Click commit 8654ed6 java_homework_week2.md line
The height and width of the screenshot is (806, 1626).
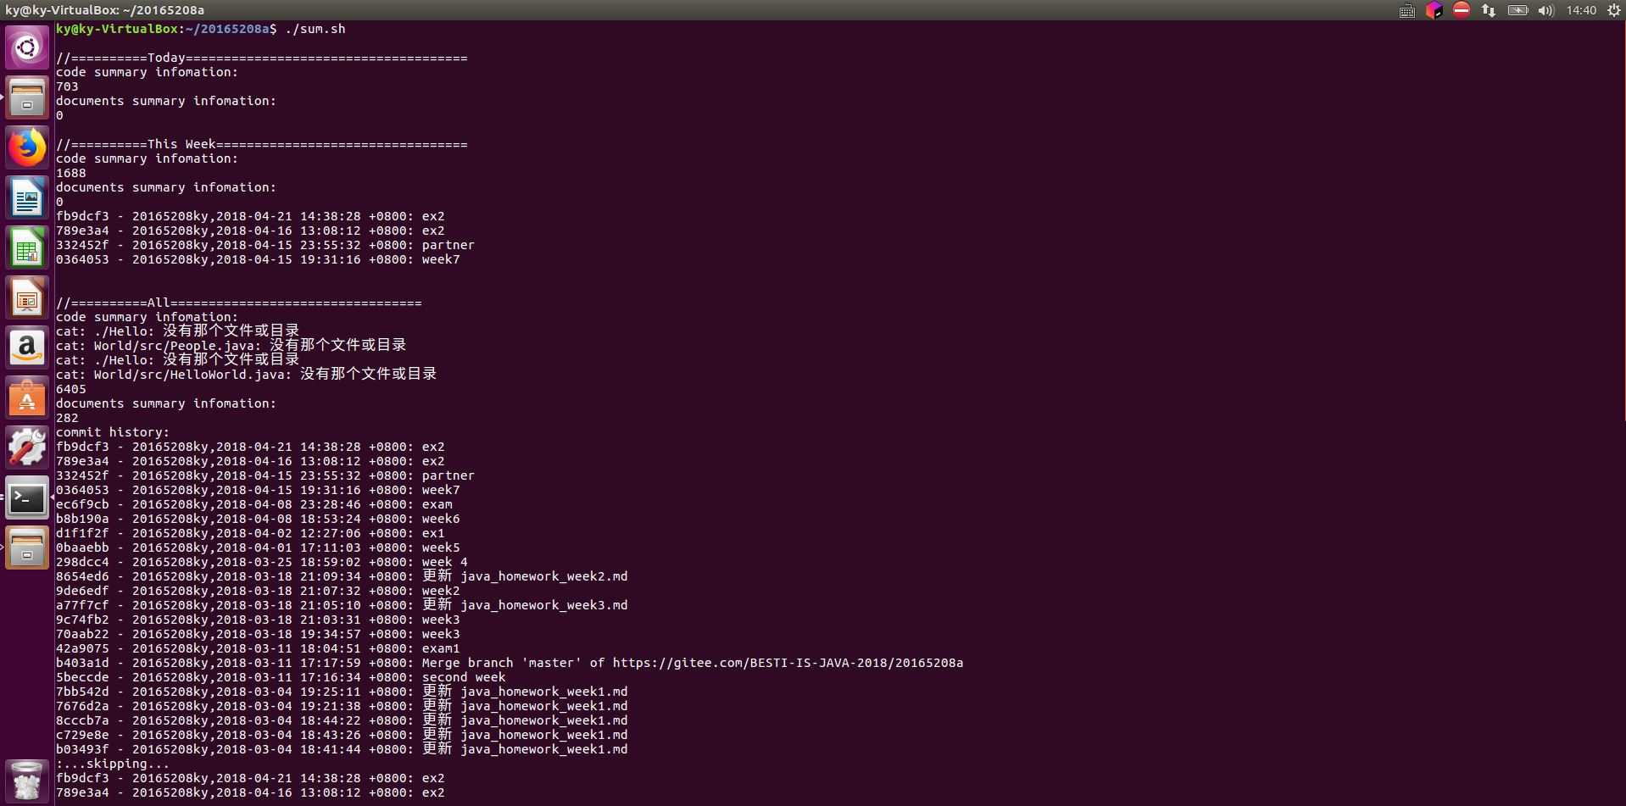coord(342,576)
